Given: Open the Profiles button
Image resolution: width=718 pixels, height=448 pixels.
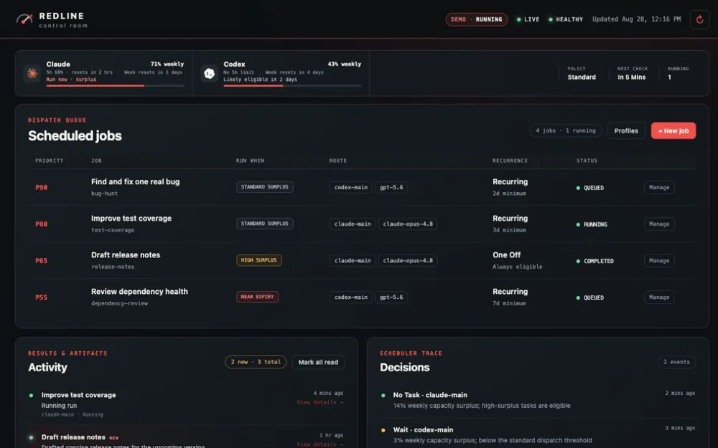Looking at the screenshot, I should pos(626,130).
